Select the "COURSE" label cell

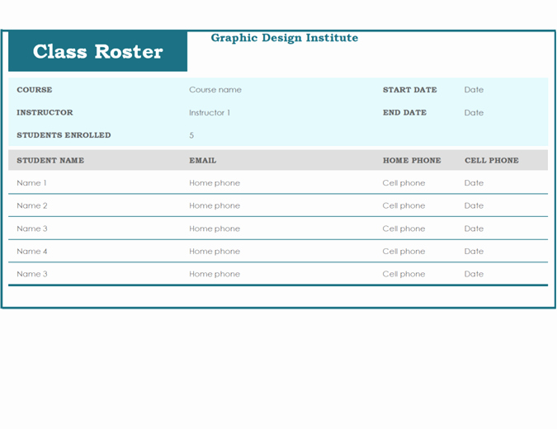(35, 90)
